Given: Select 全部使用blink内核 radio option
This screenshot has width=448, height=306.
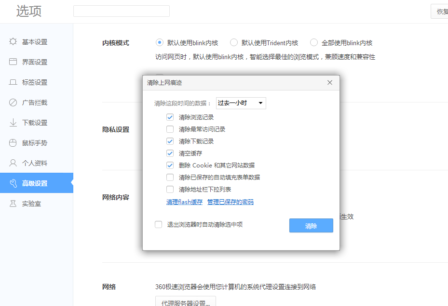Looking at the screenshot, I should [313, 42].
